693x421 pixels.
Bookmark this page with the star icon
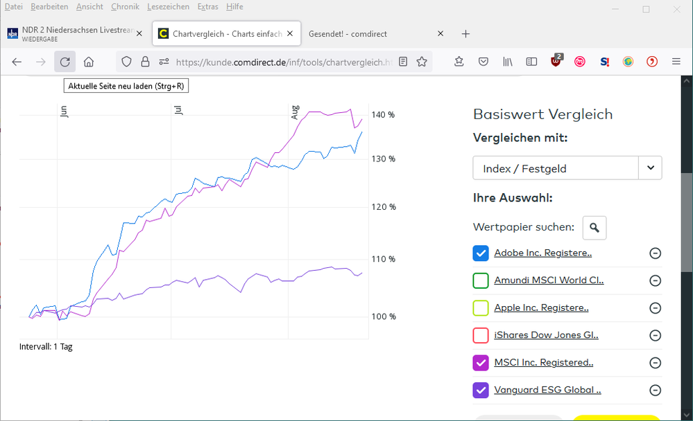[x=422, y=62]
